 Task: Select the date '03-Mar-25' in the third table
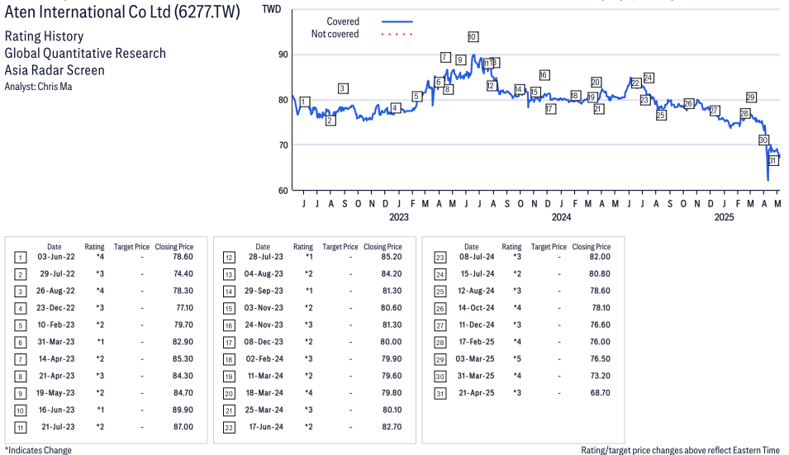coord(475,359)
